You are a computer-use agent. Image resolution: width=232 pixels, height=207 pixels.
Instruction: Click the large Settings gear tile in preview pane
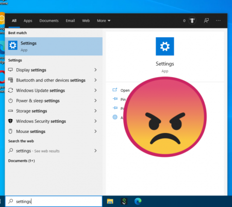(x=165, y=47)
